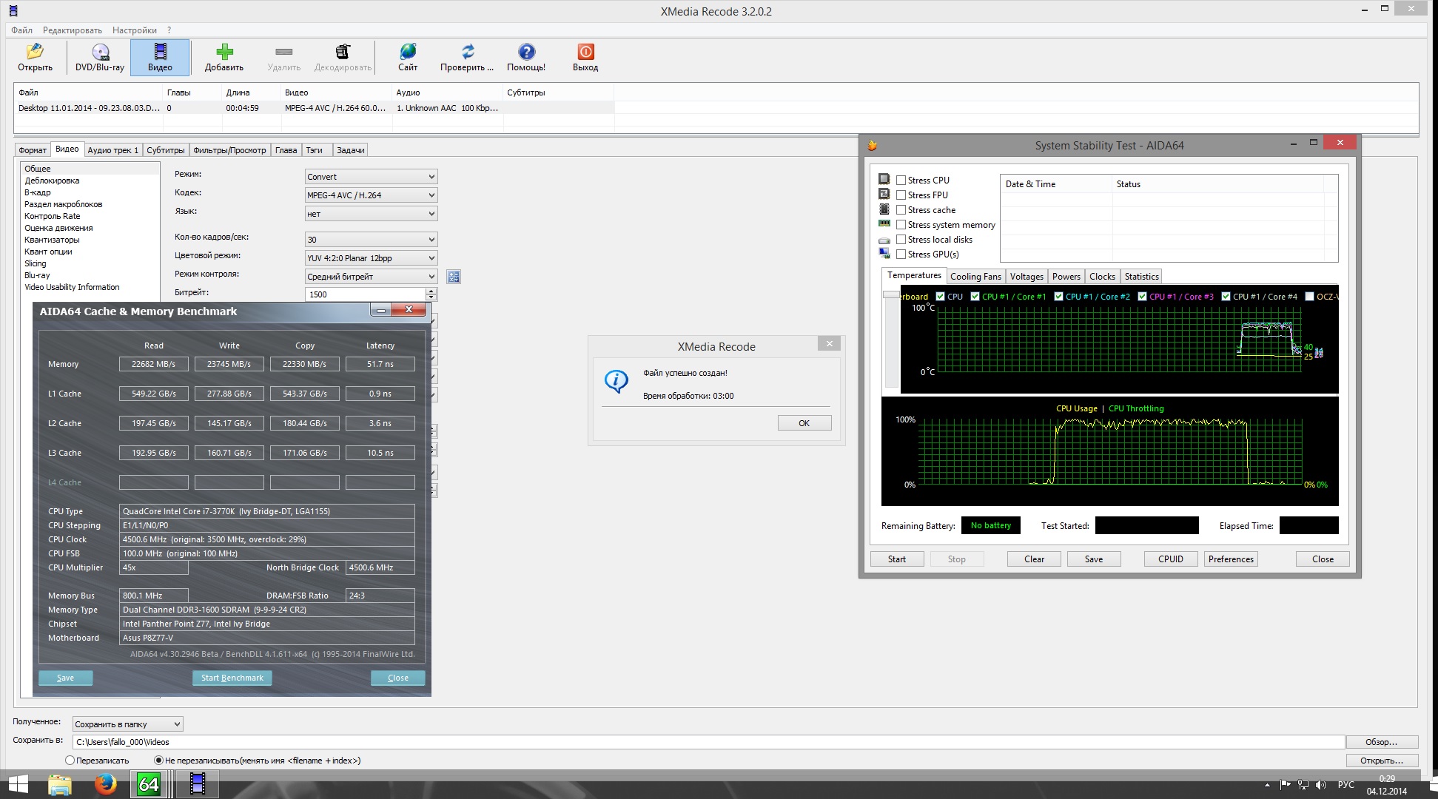The height and width of the screenshot is (799, 1438).
Task: Open the Voltages tab in AIDA64
Action: [1027, 277]
